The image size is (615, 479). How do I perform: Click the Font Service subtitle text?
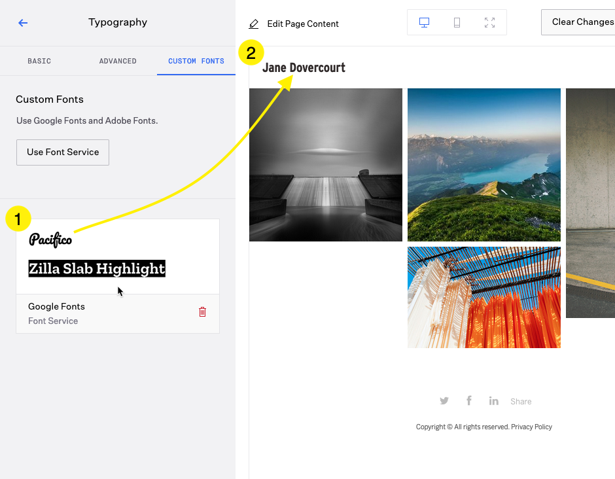click(53, 321)
